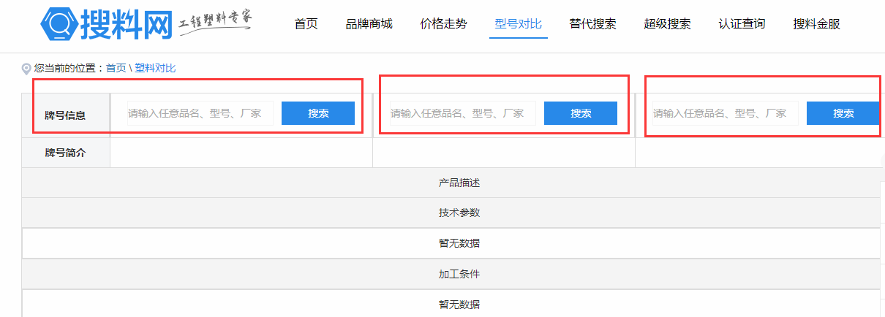
Task: Select the 型号对比 navigation tab
Action: [x=518, y=24]
